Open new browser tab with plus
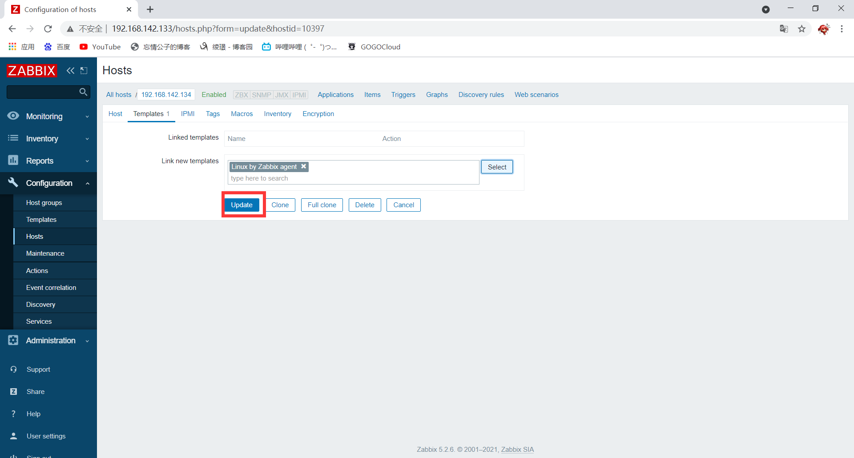The image size is (854, 458). [x=150, y=9]
